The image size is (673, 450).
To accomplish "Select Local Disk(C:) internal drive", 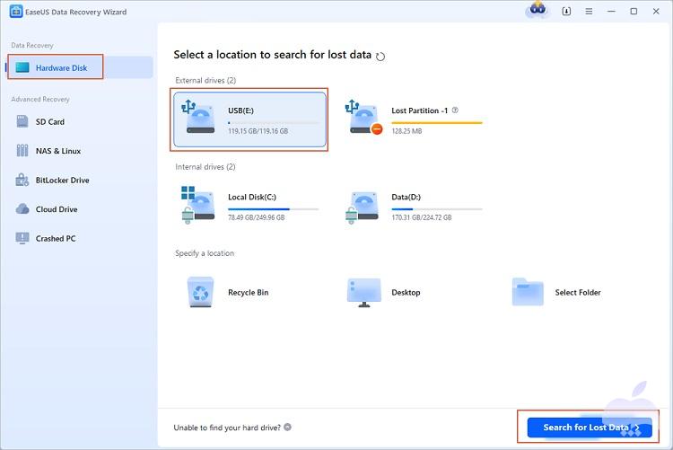I will point(249,205).
